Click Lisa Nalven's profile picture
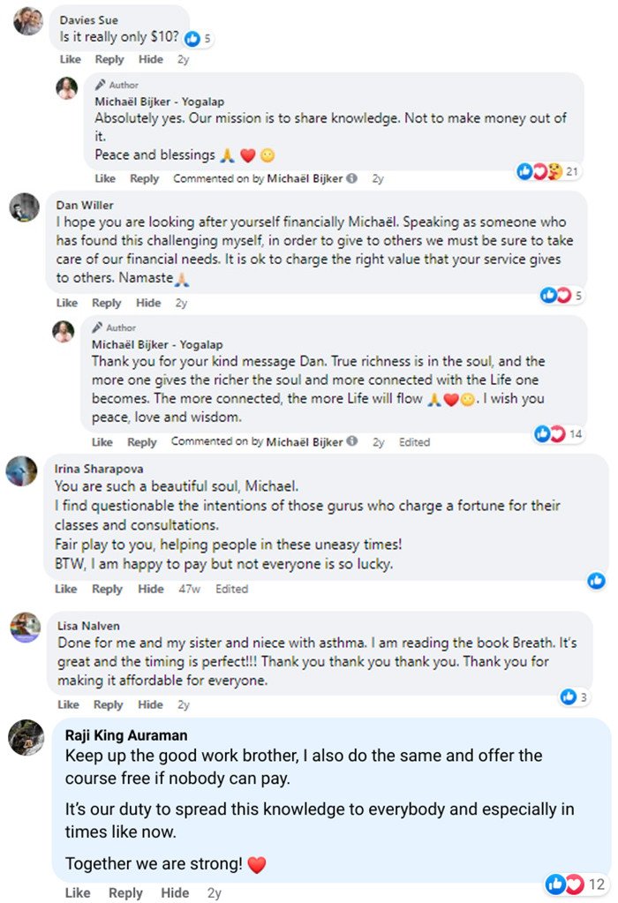 pyautogui.click(x=26, y=628)
